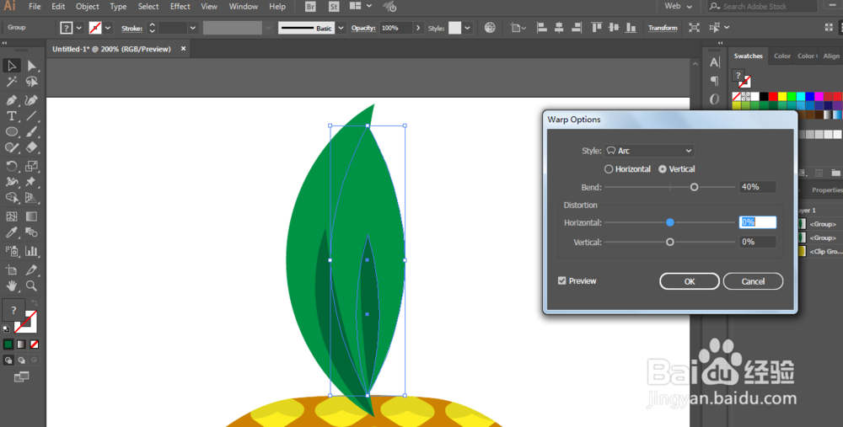This screenshot has width=843, height=427.
Task: Open the Effect menu
Action: coord(180,7)
